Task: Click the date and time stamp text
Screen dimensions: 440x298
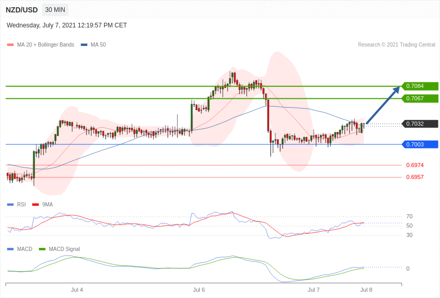Action: [x=67, y=25]
